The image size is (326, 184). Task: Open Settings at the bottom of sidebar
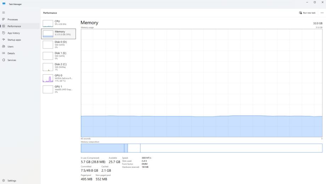(12, 181)
